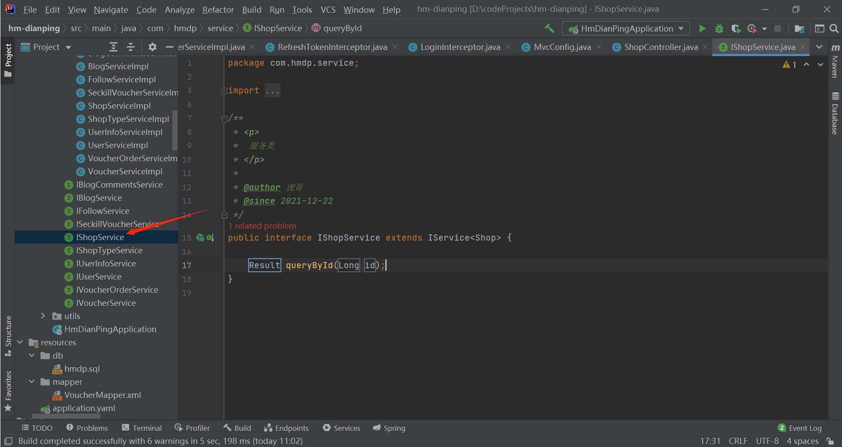Viewport: 842px width, 447px height.
Task: Select IShopTypeService in project tree
Action: coord(109,250)
